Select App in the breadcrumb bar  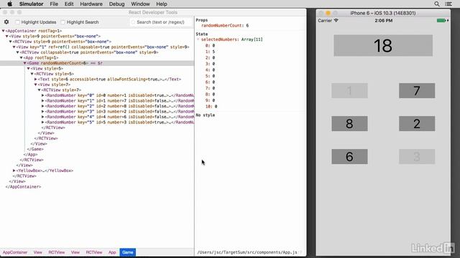112,252
